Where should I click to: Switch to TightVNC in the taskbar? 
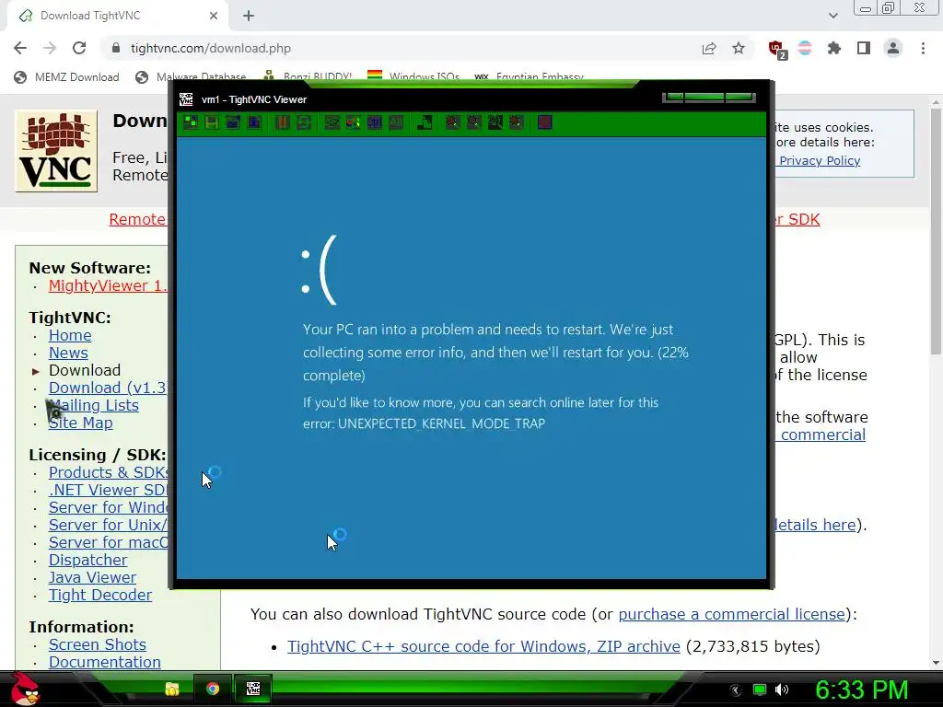(253, 689)
